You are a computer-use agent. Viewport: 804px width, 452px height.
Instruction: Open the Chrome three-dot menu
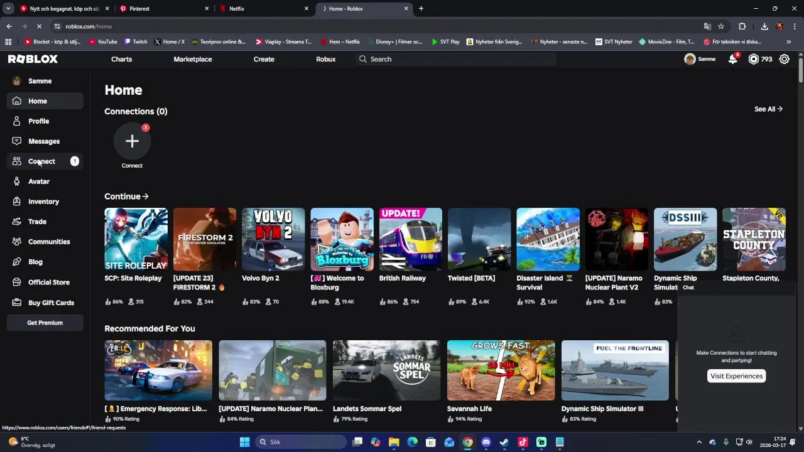795,26
